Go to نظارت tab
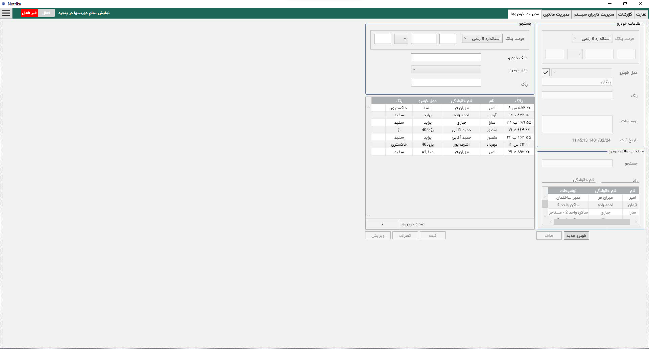This screenshot has height=349, width=649. click(641, 14)
